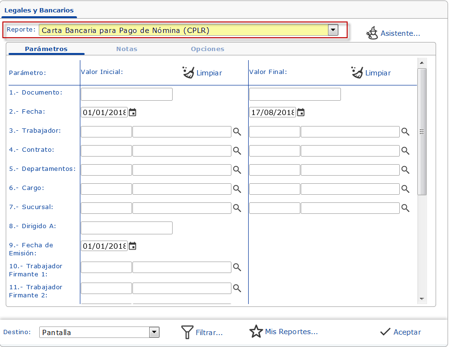The width and height of the screenshot is (449, 347).
Task: Search final Contrato with magnifier icon
Action: coord(405,151)
